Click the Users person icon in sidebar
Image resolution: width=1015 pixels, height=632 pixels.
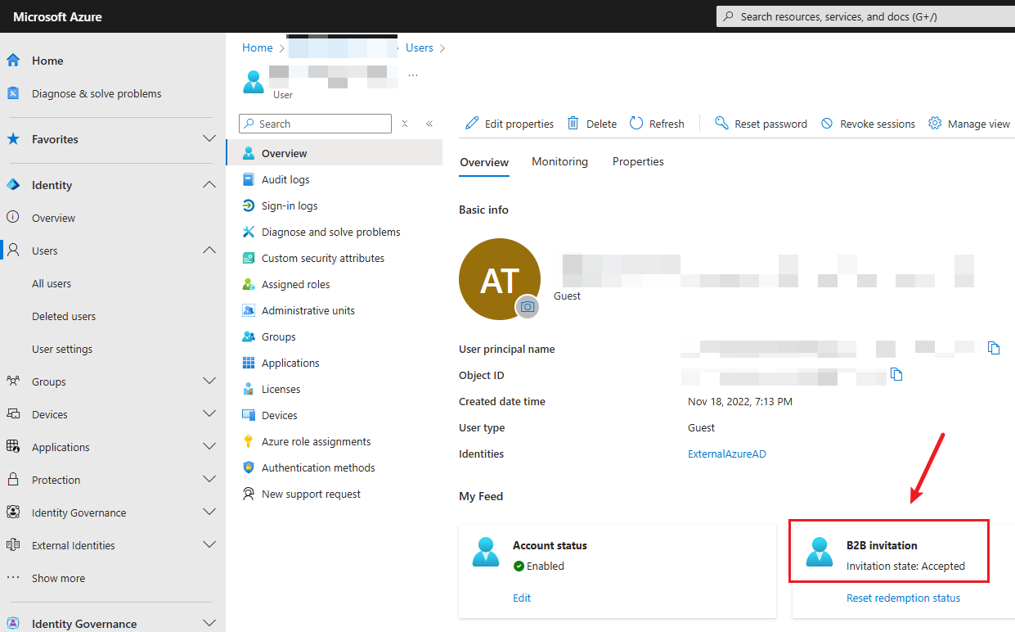pyautogui.click(x=13, y=251)
